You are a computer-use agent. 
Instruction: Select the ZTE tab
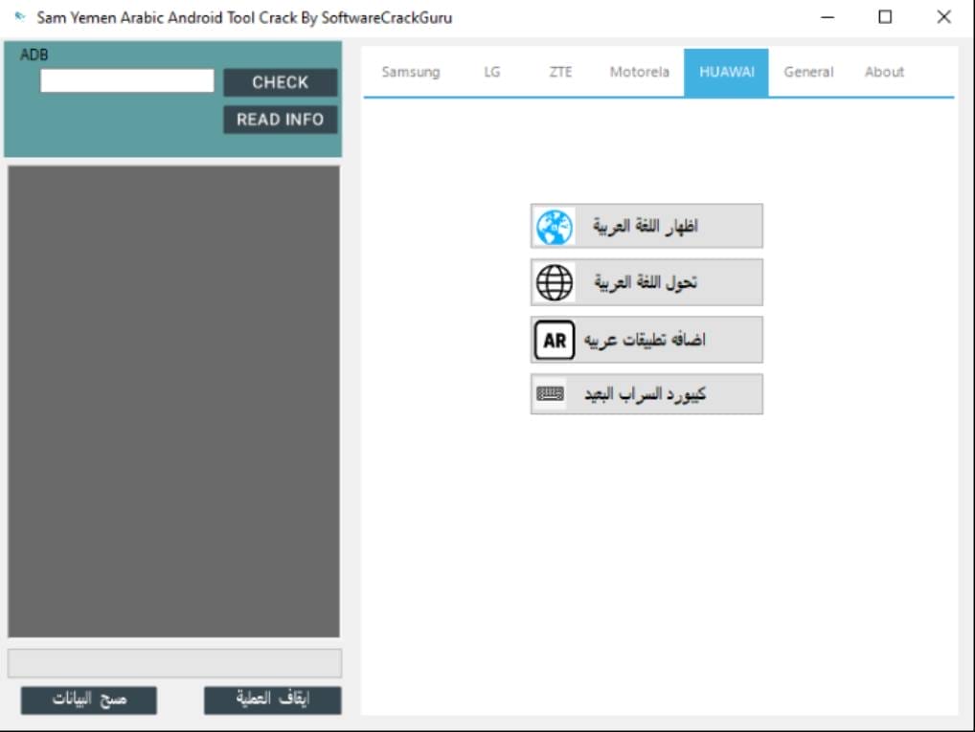(x=561, y=72)
